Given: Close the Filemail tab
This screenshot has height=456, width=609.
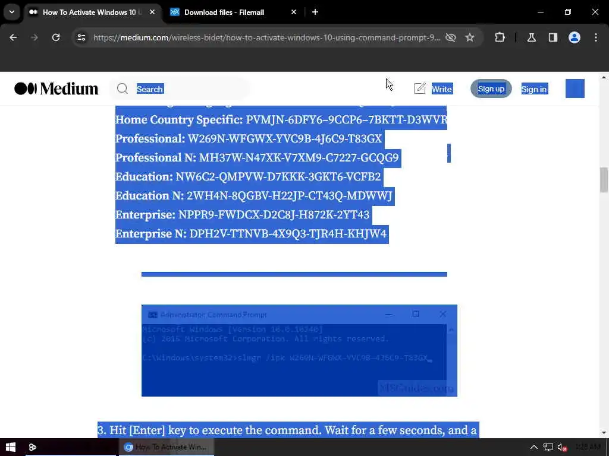Looking at the screenshot, I should click(x=294, y=12).
